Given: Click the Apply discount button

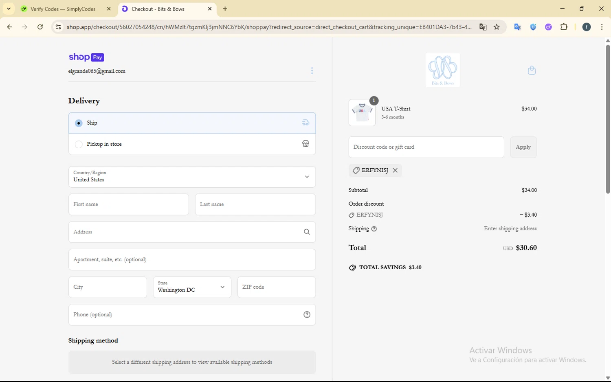Looking at the screenshot, I should coord(523,147).
